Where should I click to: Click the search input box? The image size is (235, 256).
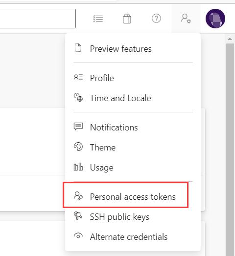(x=38, y=19)
